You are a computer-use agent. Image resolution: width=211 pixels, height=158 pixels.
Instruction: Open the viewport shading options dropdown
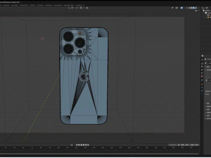coord(198,8)
